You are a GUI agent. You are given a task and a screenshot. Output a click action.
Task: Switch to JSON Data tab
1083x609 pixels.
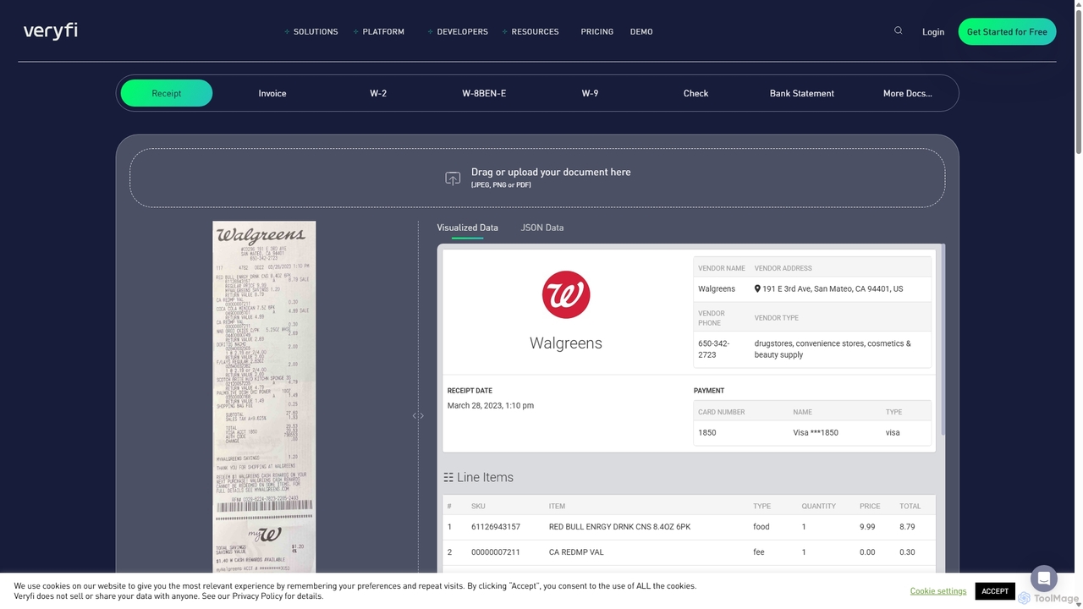[x=542, y=228]
